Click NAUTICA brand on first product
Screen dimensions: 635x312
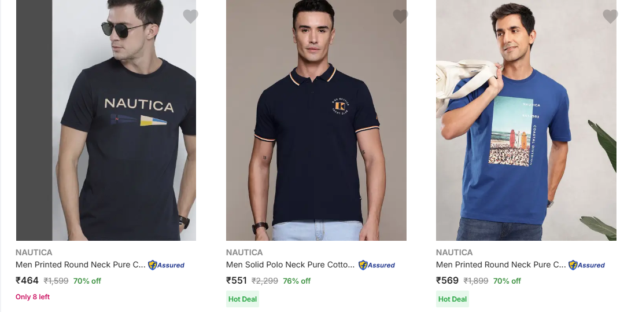click(x=34, y=252)
